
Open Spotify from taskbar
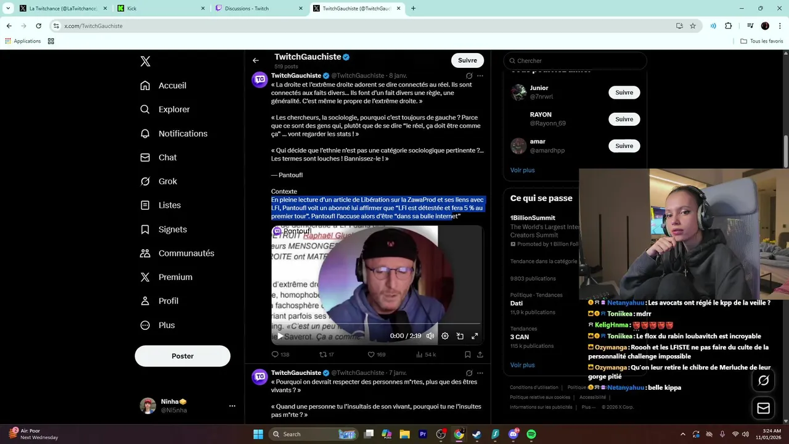[x=531, y=434]
